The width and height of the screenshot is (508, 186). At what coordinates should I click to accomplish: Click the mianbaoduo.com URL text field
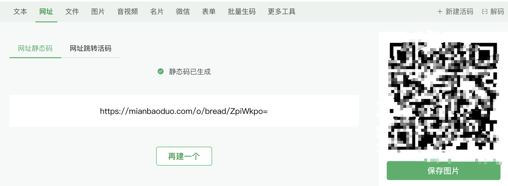click(184, 111)
